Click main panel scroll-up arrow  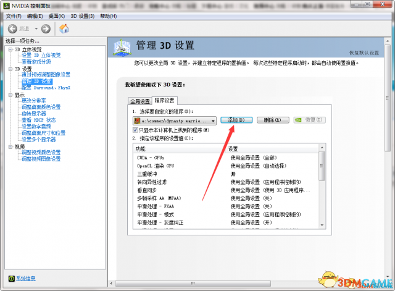[x=388, y=41]
